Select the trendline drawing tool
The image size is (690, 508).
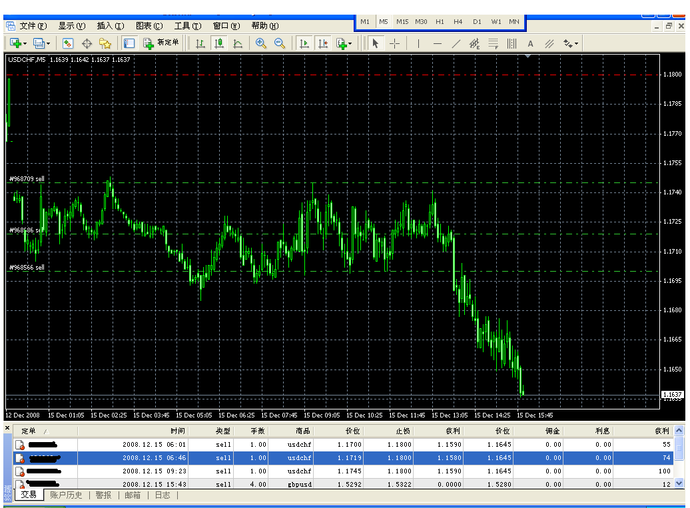[456, 43]
